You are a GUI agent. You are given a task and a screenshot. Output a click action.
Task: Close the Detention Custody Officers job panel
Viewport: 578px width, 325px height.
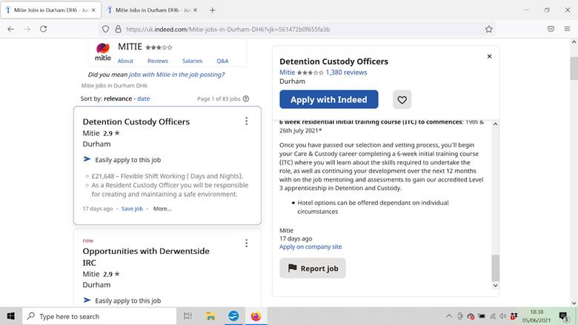coord(489,56)
